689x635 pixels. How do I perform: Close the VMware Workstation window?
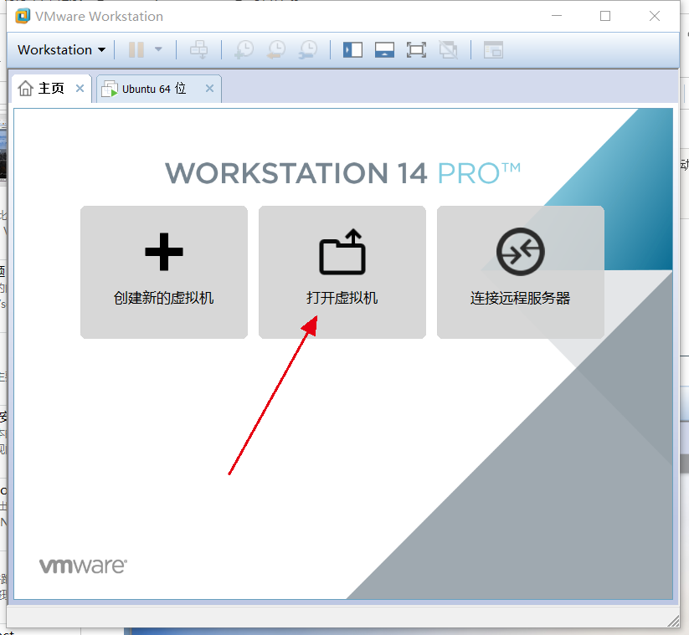click(655, 16)
